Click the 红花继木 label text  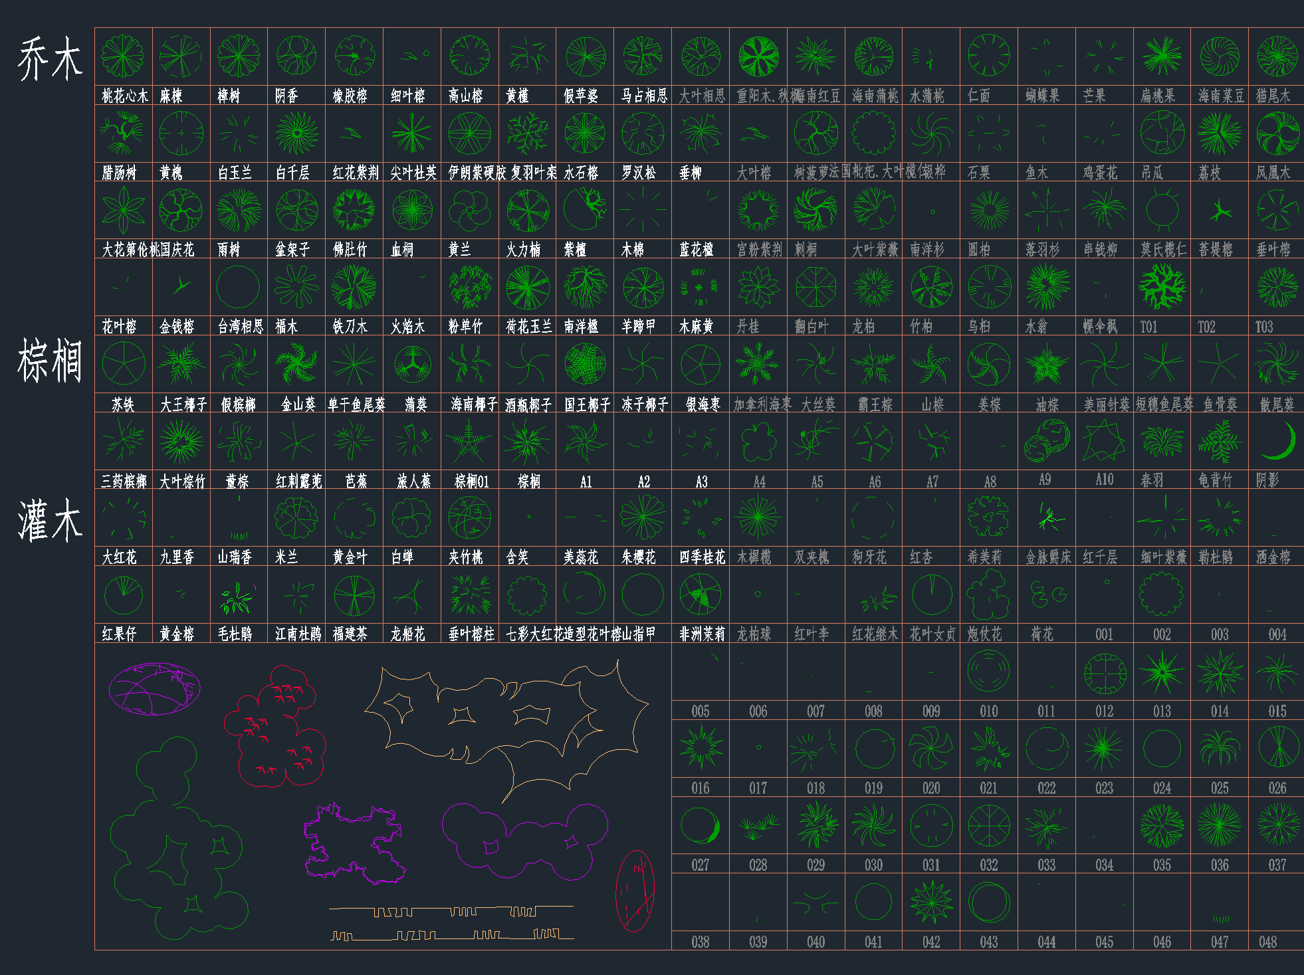875,634
